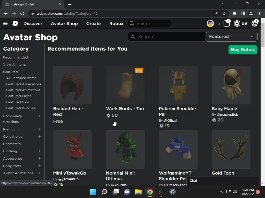Screen dimensions: 265x198
Task: Expand the Collectibles category
Action: click(40, 136)
